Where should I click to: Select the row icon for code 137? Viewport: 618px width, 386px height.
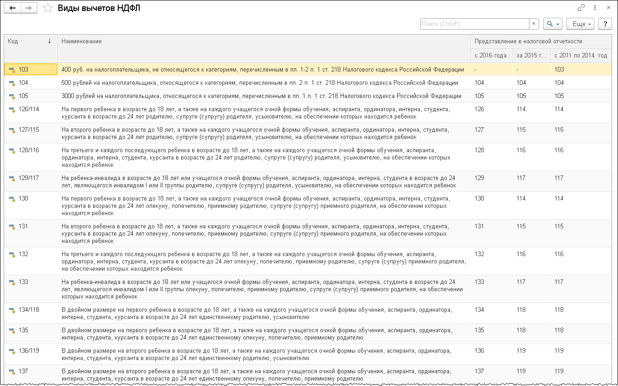pos(12,371)
